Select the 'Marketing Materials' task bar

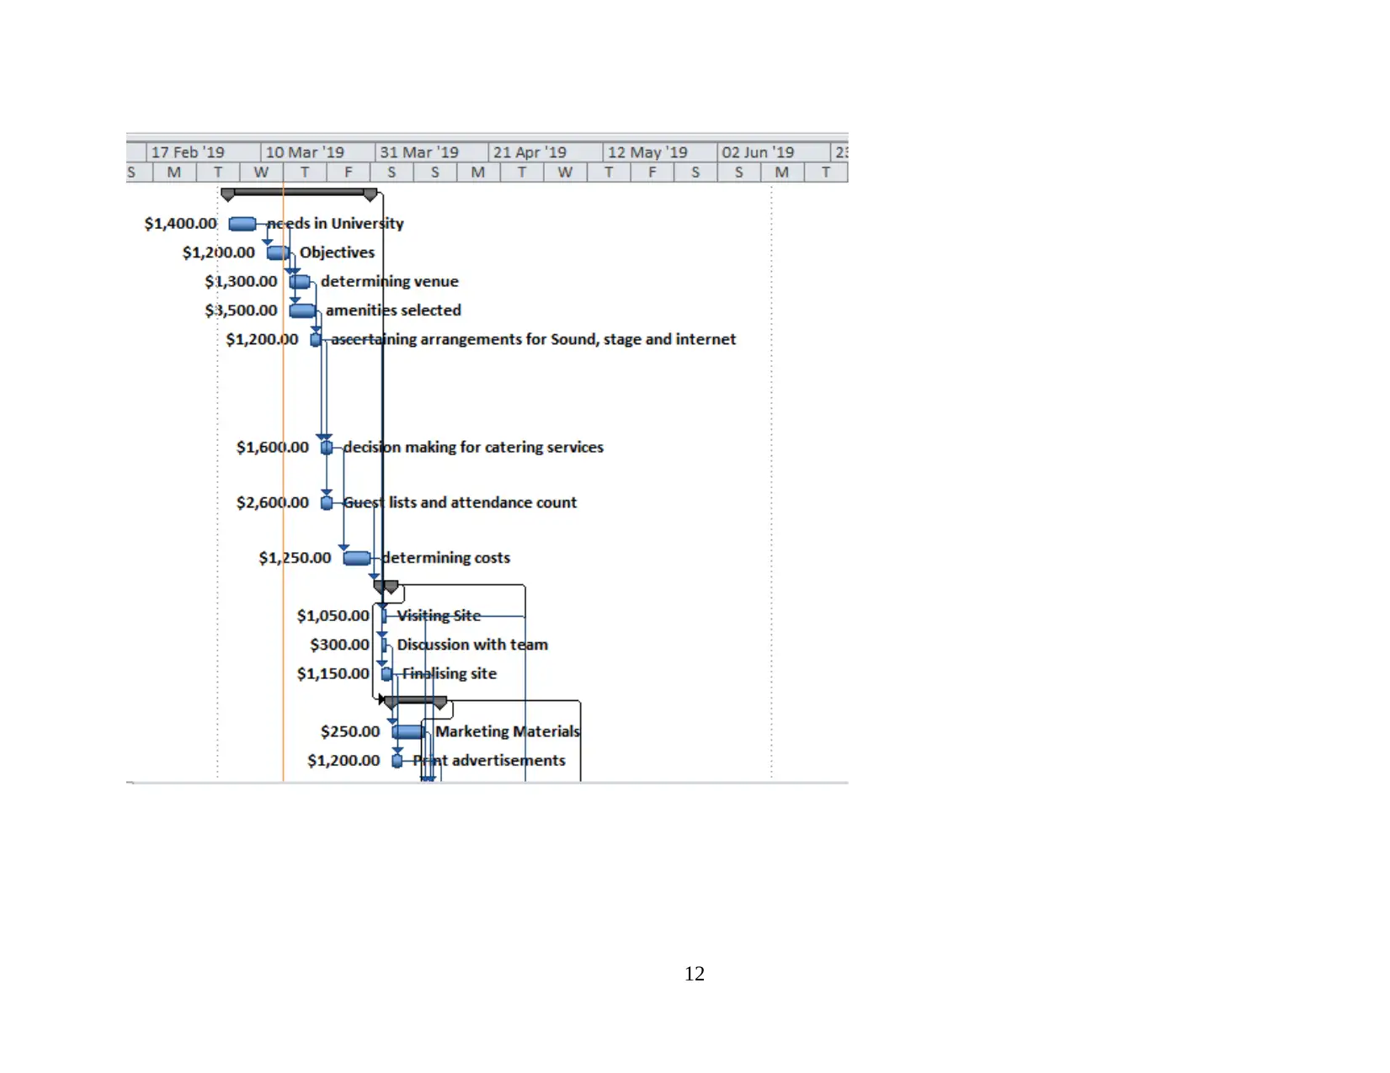click(409, 732)
